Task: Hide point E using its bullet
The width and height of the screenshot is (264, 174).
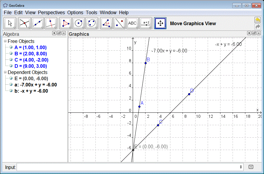Action: pyautogui.click(x=11, y=78)
